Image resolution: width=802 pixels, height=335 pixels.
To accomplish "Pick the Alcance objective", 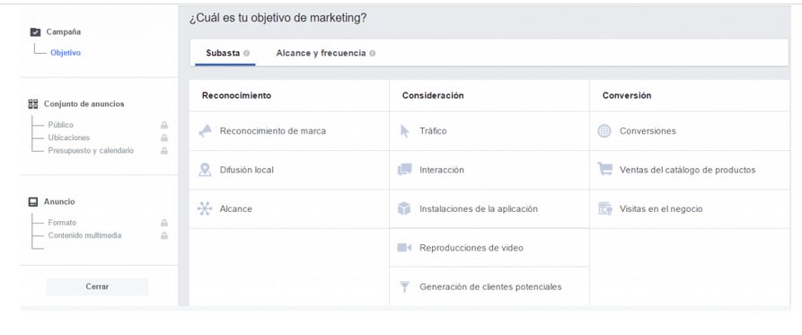I will (289, 208).
